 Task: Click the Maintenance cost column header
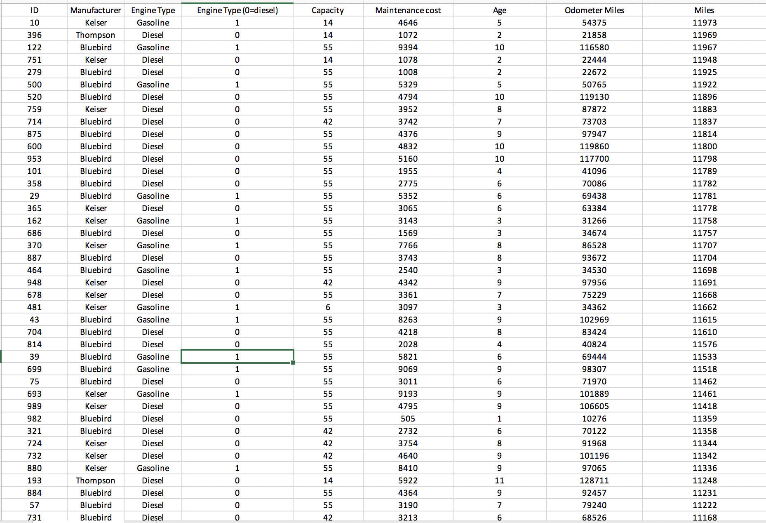[x=408, y=10]
